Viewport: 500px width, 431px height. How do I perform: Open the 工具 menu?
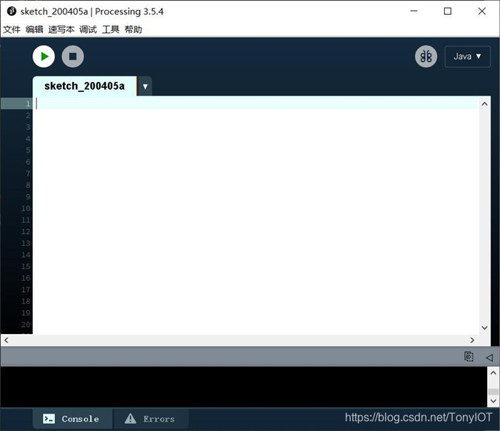(x=111, y=30)
